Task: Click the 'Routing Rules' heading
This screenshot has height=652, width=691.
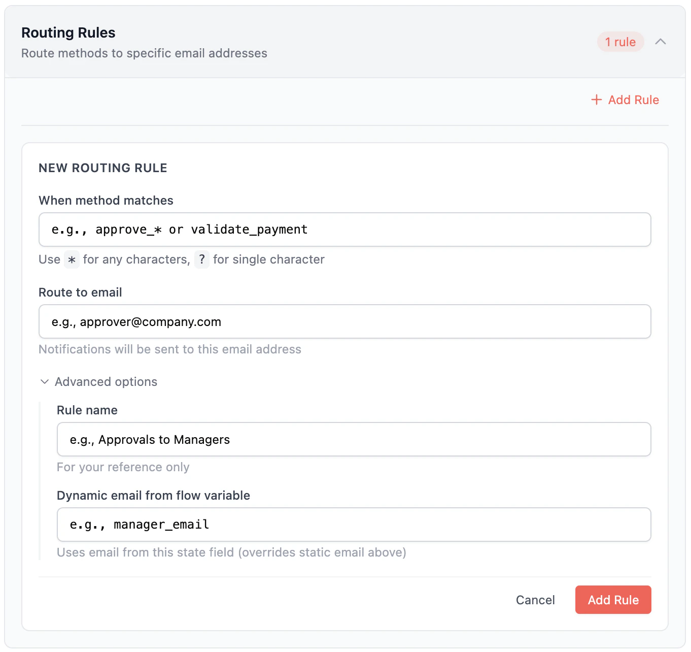Action: coord(68,32)
